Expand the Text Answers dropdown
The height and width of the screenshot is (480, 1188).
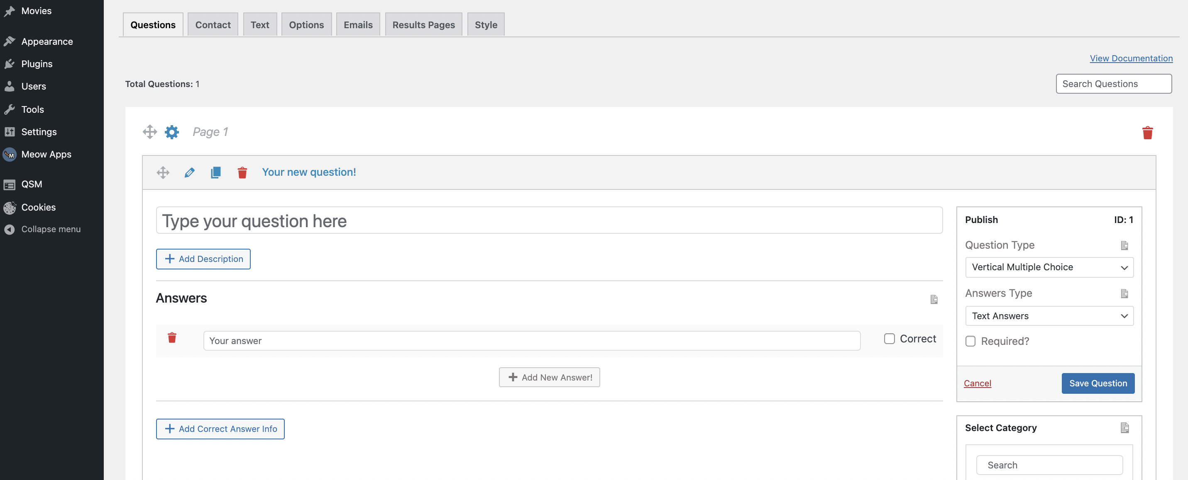[x=1049, y=316]
